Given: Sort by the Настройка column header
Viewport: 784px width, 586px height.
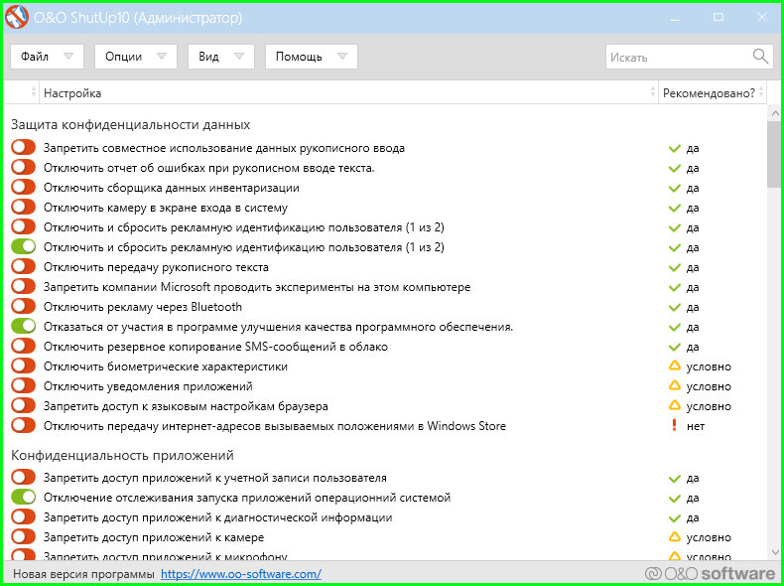Looking at the screenshot, I should pyautogui.click(x=348, y=93).
